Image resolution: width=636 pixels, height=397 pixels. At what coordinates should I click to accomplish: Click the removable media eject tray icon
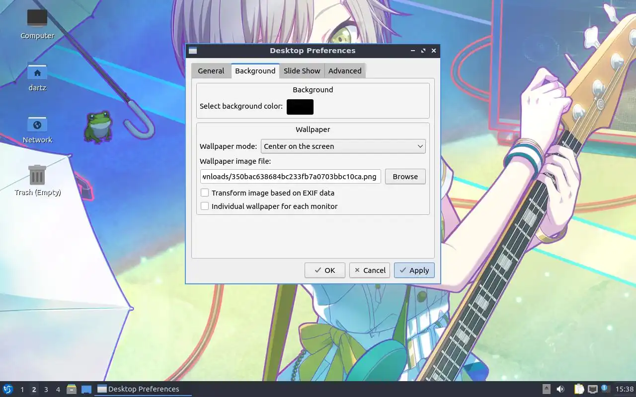click(x=547, y=389)
